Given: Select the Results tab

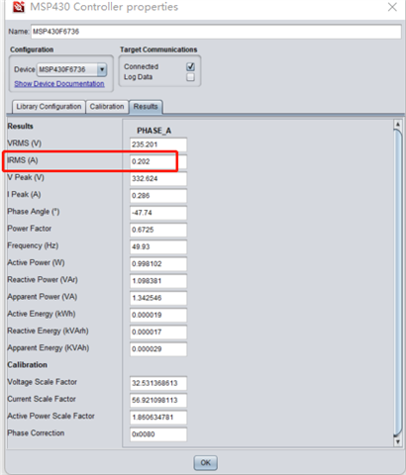Looking at the screenshot, I should point(146,107).
